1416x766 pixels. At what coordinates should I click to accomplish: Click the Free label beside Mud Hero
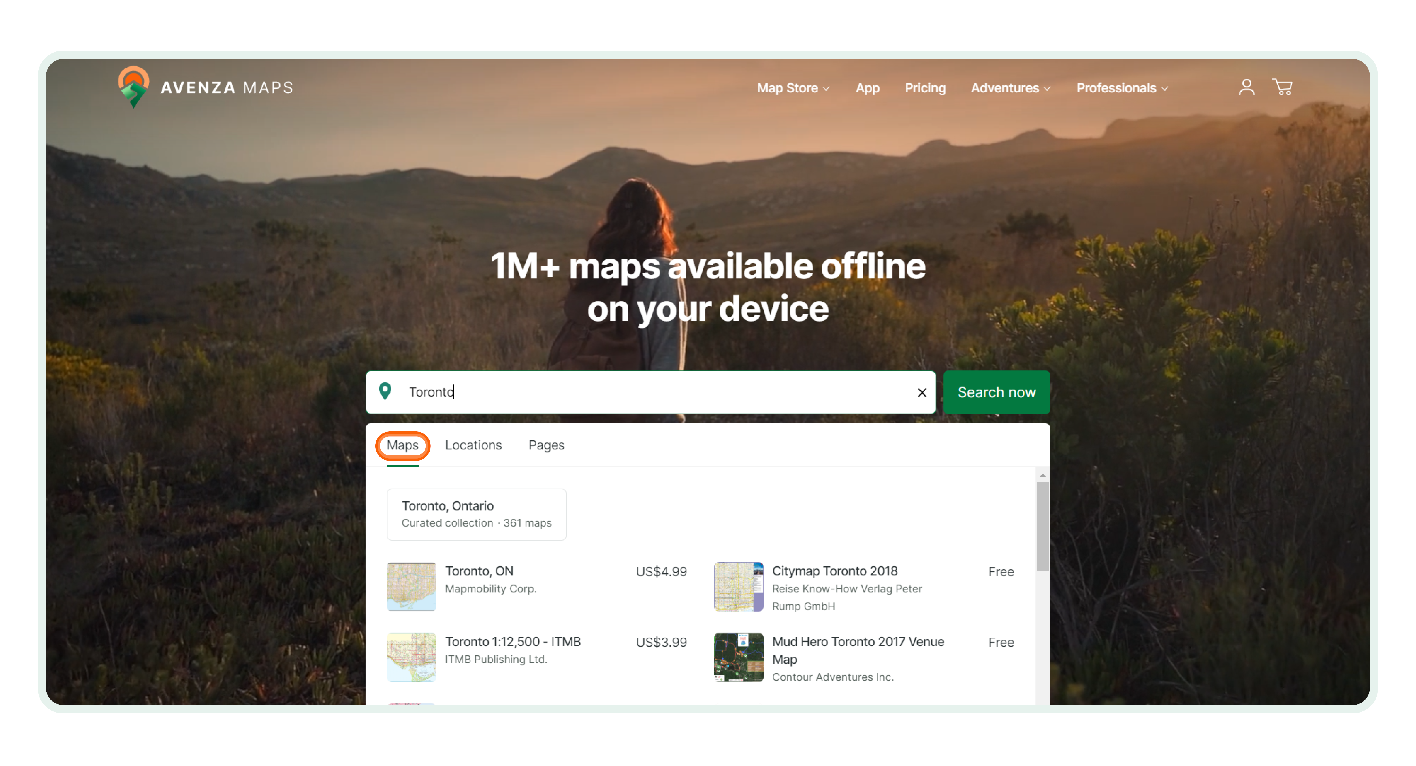(1001, 642)
